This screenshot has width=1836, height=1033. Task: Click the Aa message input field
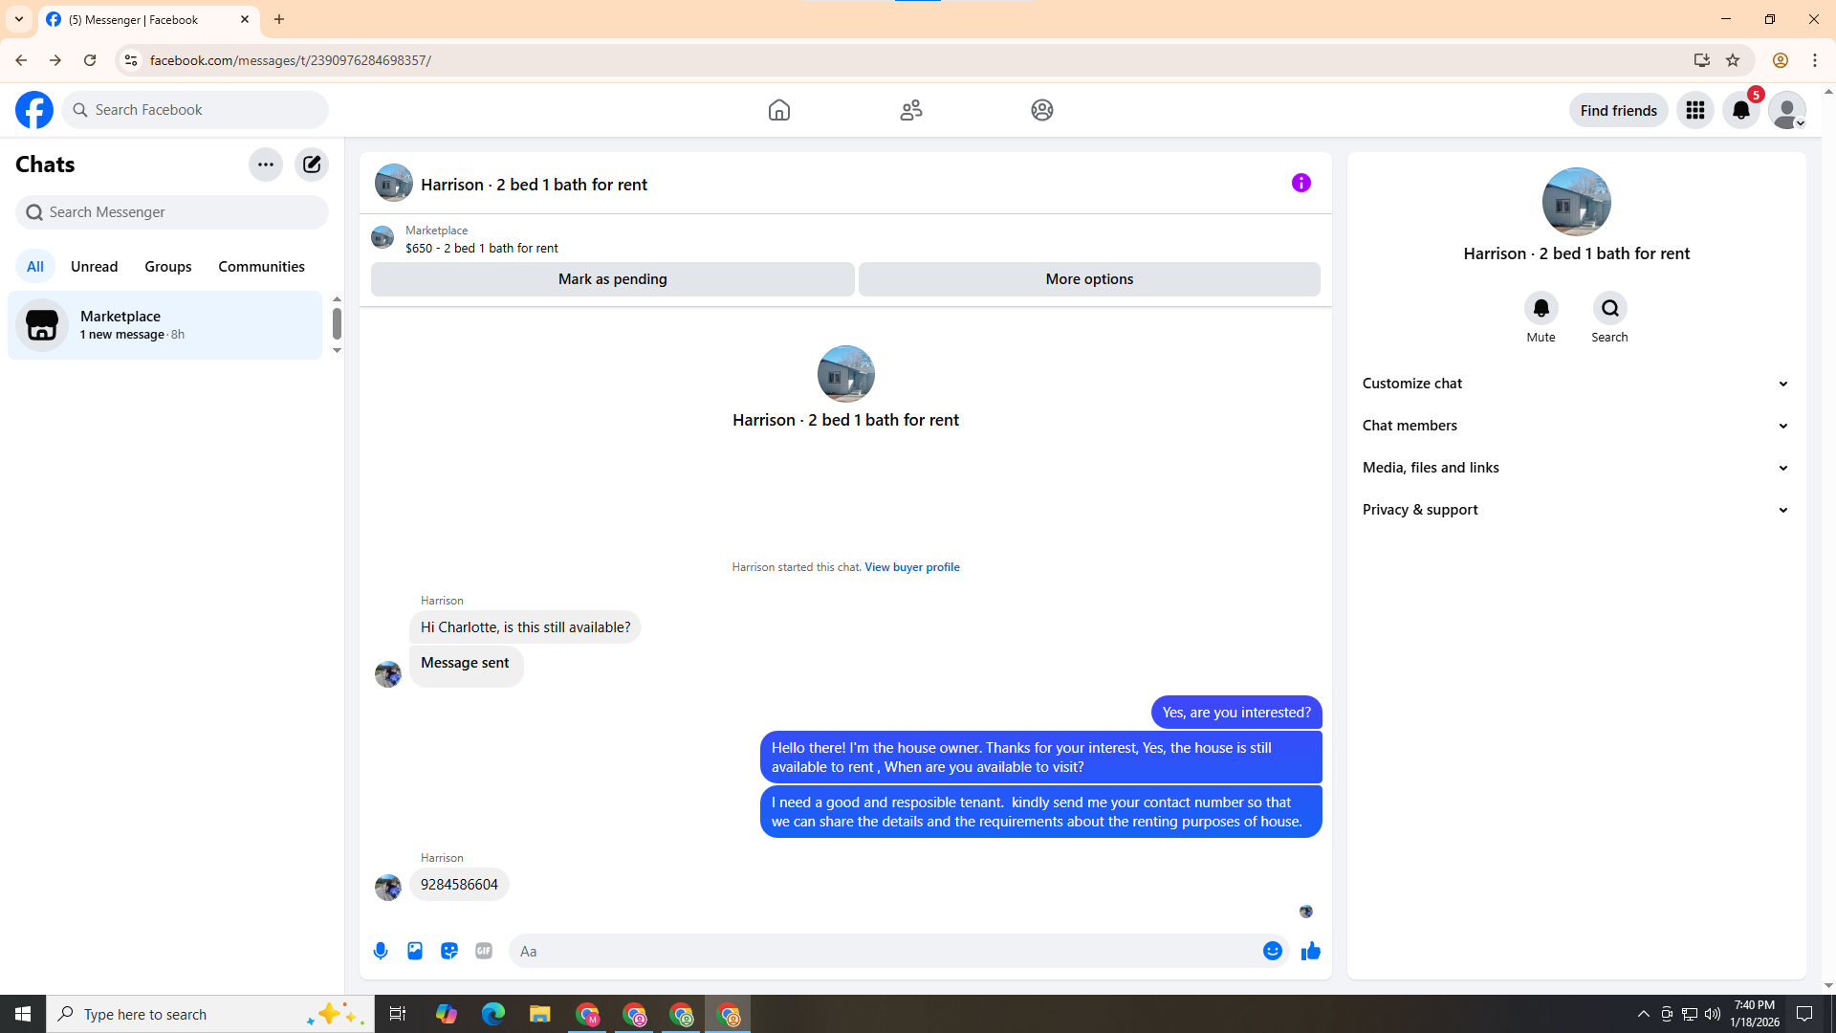[x=880, y=951]
